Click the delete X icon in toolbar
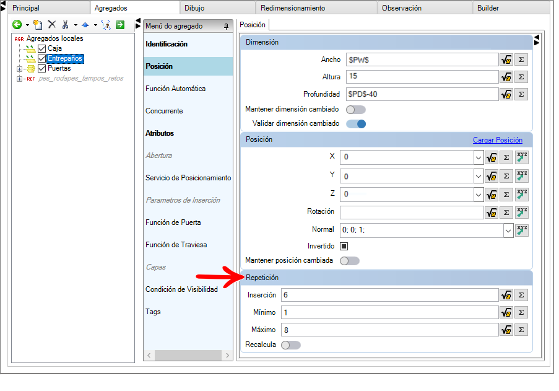 (x=52, y=24)
